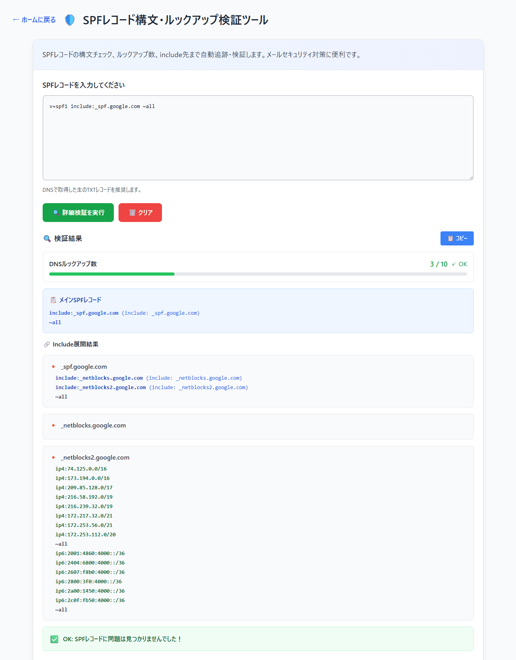This screenshot has width=516, height=660.
Task: Click the diamond bullet beside _netblocks.google.com
Action: click(x=54, y=426)
